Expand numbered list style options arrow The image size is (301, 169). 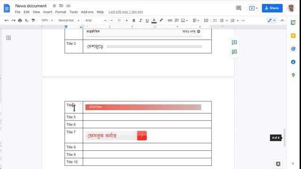(x=238, y=20)
